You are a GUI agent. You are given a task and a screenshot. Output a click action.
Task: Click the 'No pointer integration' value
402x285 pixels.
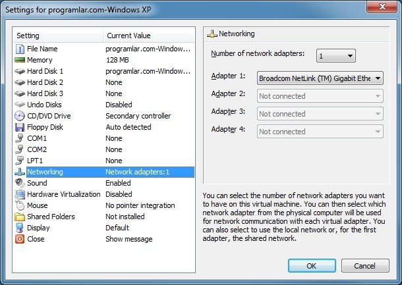140,205
